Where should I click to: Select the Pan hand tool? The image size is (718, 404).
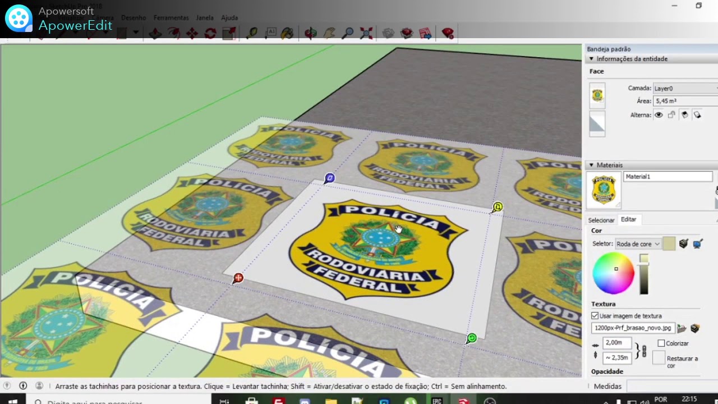(329, 34)
